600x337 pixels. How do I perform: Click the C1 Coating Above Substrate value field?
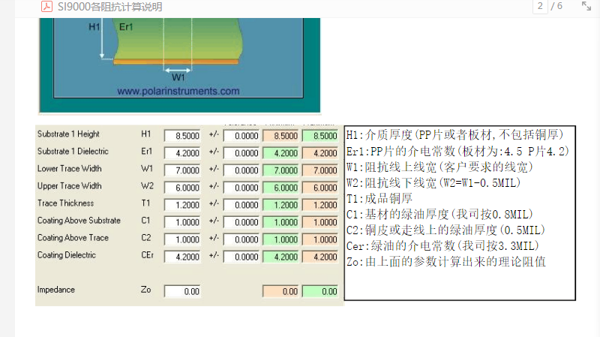pyautogui.click(x=182, y=222)
